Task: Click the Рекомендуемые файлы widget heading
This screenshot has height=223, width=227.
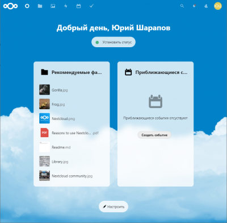Action: coord(77,72)
